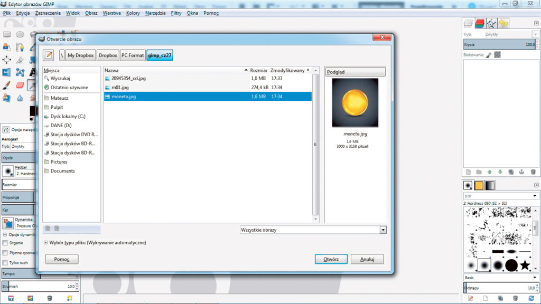Click the type-file-name pencil icon in dialog
Screen dimensions: 541x304
click(49, 55)
